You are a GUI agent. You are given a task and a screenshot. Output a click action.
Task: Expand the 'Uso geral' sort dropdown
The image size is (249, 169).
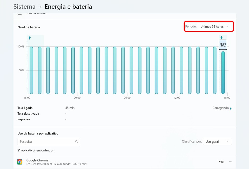217,142
